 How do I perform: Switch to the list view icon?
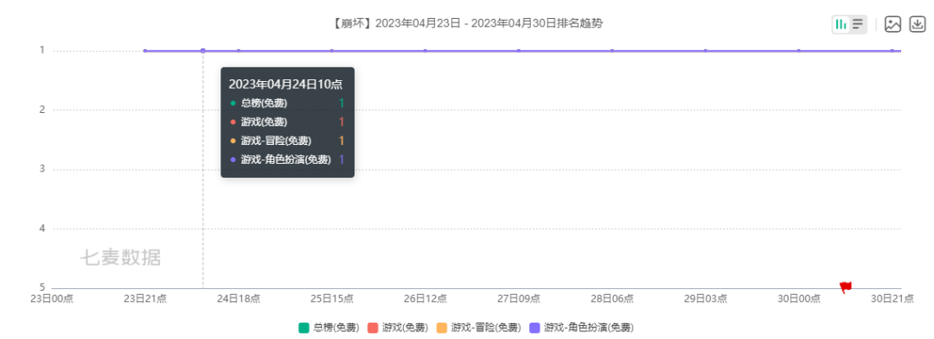pos(858,24)
